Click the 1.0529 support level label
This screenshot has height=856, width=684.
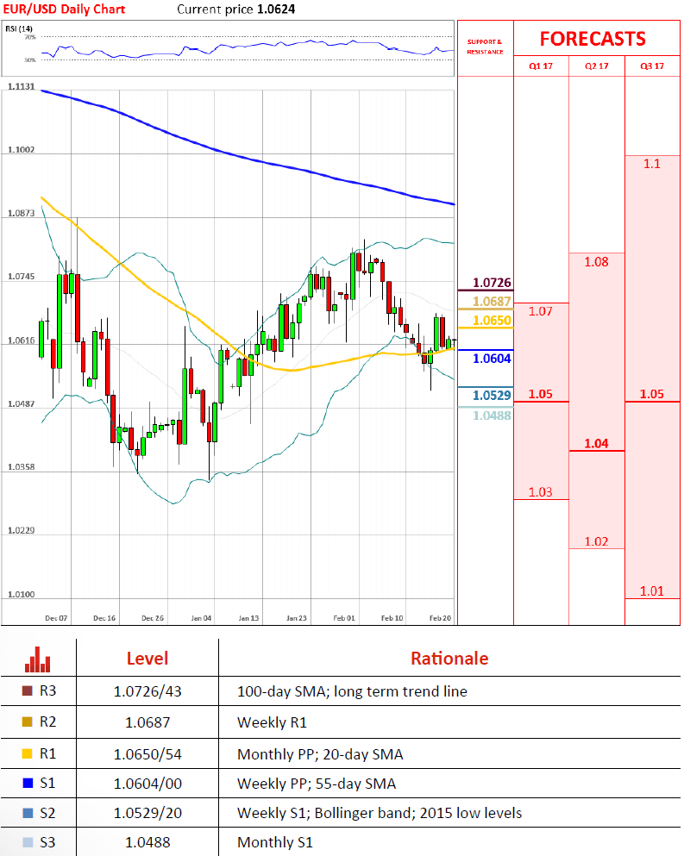click(x=492, y=396)
